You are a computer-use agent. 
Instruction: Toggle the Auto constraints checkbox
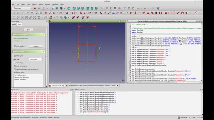tap(15, 66)
